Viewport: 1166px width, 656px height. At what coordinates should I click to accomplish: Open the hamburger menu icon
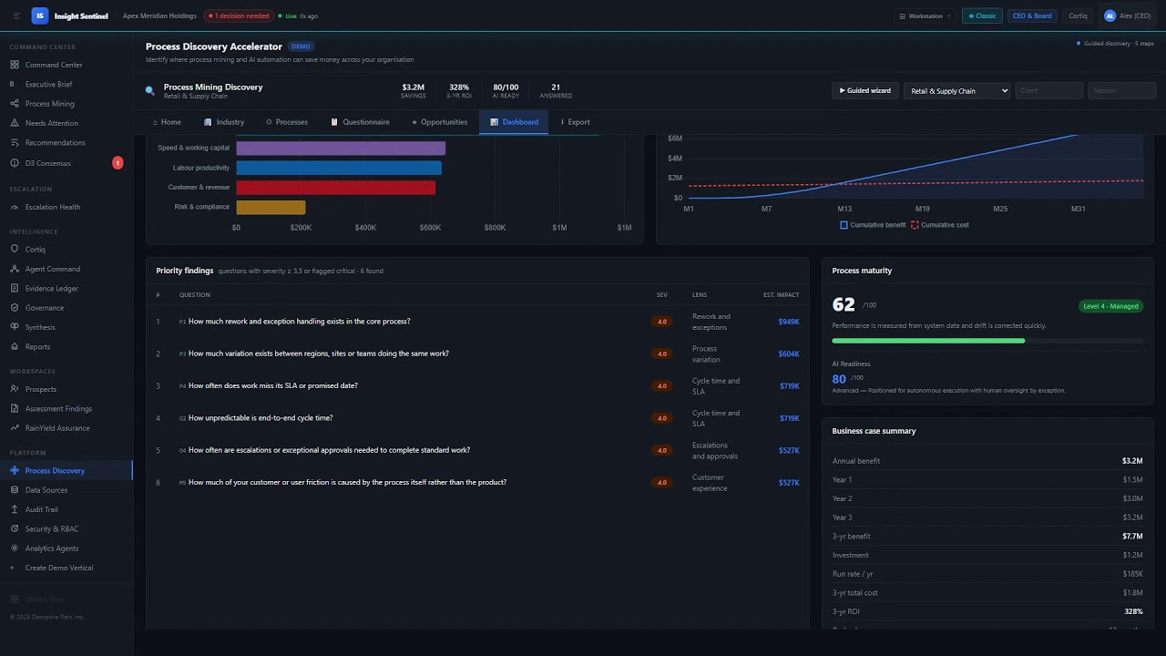tap(16, 15)
